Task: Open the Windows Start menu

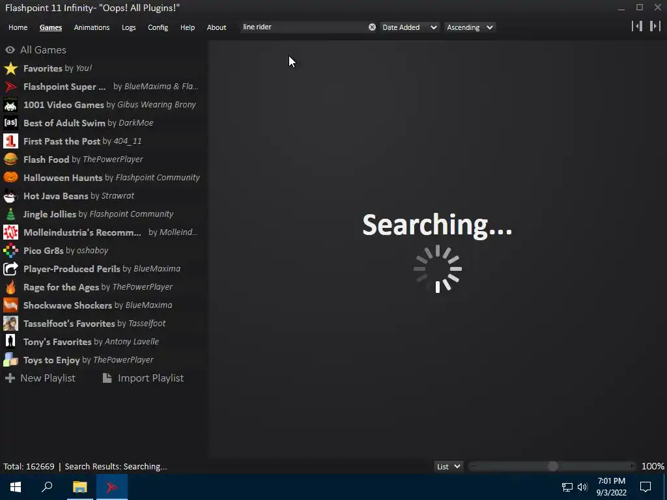Action: click(16, 487)
